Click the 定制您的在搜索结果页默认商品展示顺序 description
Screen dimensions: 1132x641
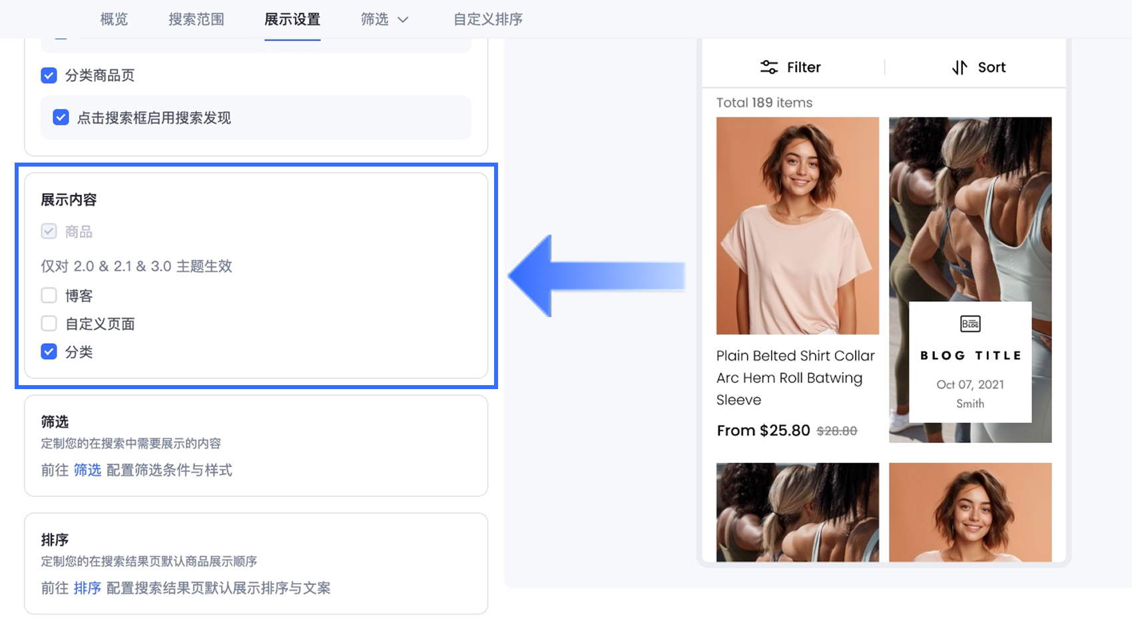tap(149, 562)
